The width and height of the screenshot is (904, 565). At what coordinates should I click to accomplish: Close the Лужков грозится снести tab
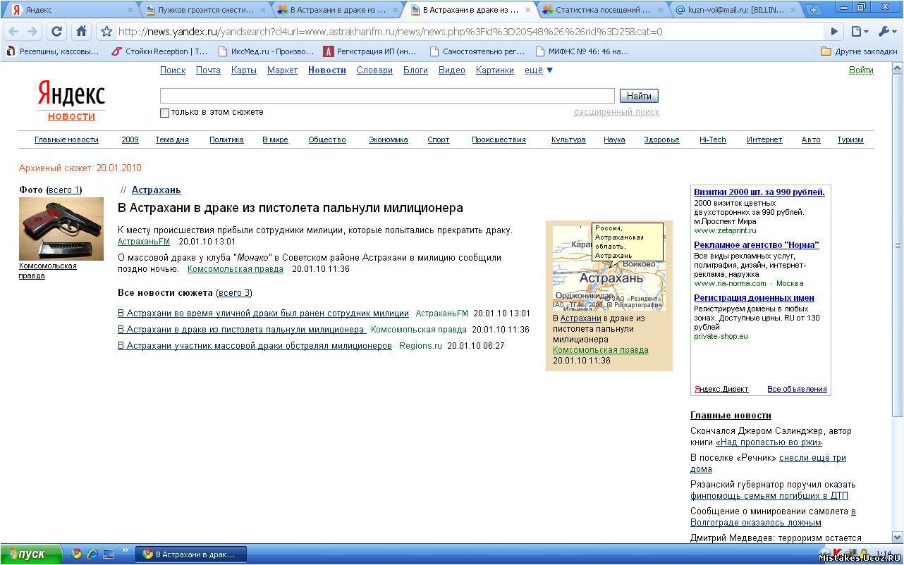coord(263,10)
